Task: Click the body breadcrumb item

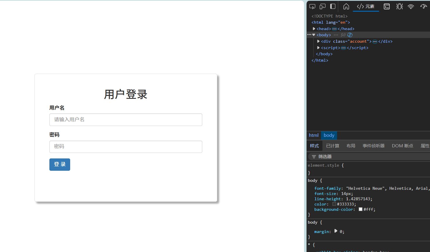Action: tap(329, 135)
